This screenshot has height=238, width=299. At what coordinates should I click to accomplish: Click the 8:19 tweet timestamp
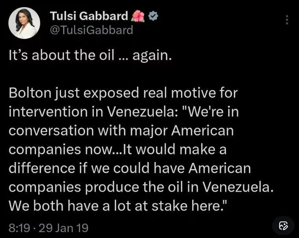tap(18, 228)
